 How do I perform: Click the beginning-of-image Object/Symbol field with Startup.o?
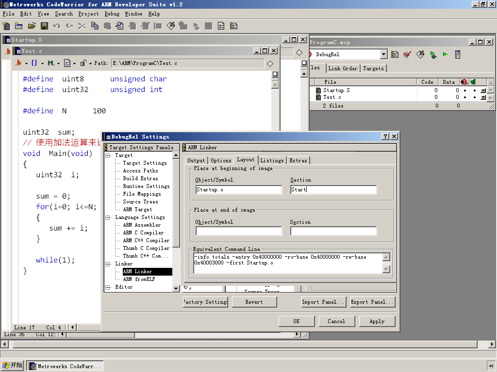(x=239, y=189)
